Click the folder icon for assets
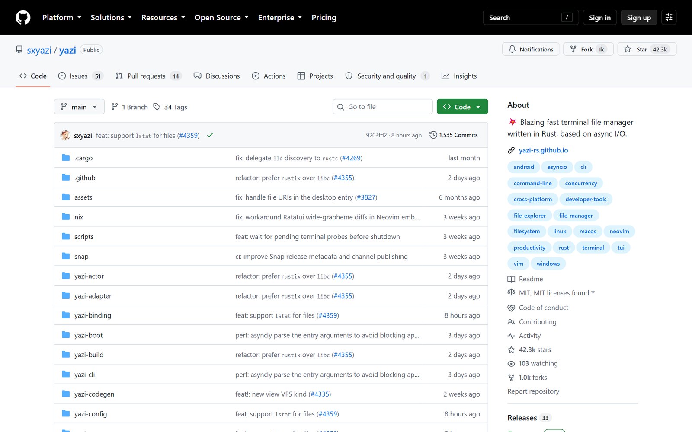692x432 pixels. click(x=66, y=197)
